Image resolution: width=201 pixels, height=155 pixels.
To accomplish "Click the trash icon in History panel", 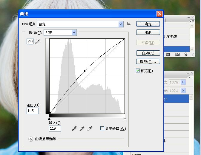I will [186, 54].
